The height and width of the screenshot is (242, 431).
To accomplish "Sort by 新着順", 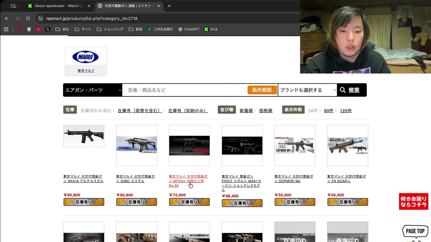I will point(246,111).
